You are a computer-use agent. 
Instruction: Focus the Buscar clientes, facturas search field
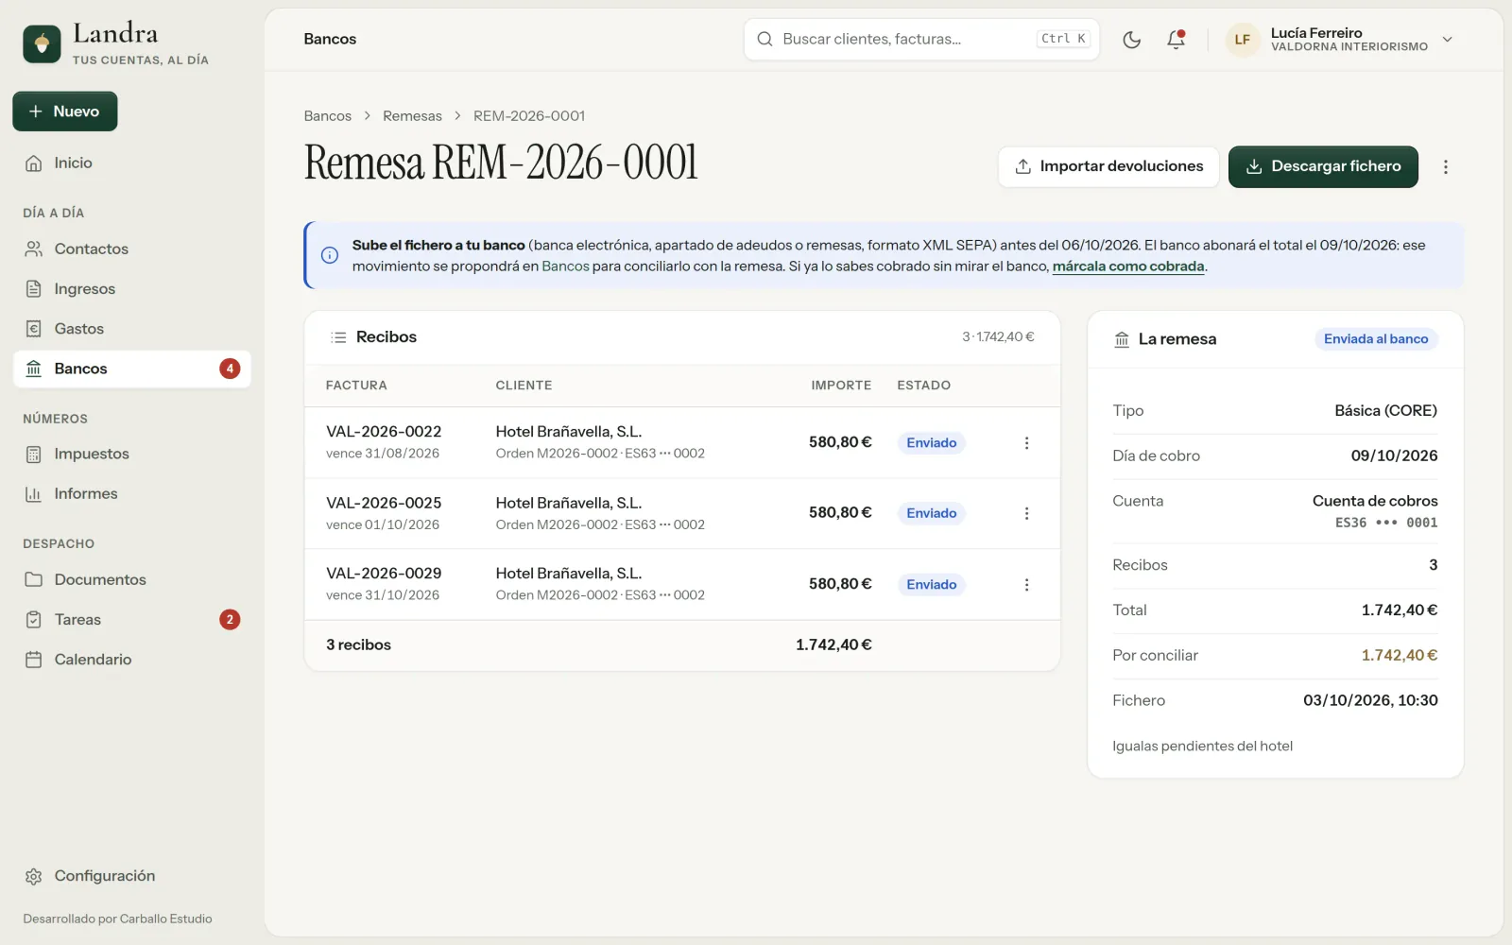(x=921, y=40)
